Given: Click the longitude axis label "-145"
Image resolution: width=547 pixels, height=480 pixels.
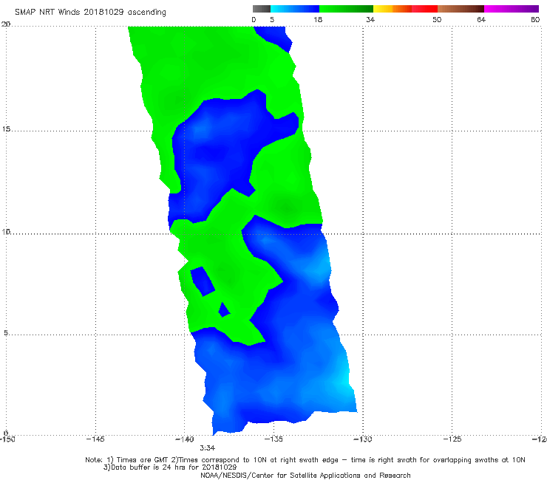Looking at the screenshot, I should click(95, 439).
